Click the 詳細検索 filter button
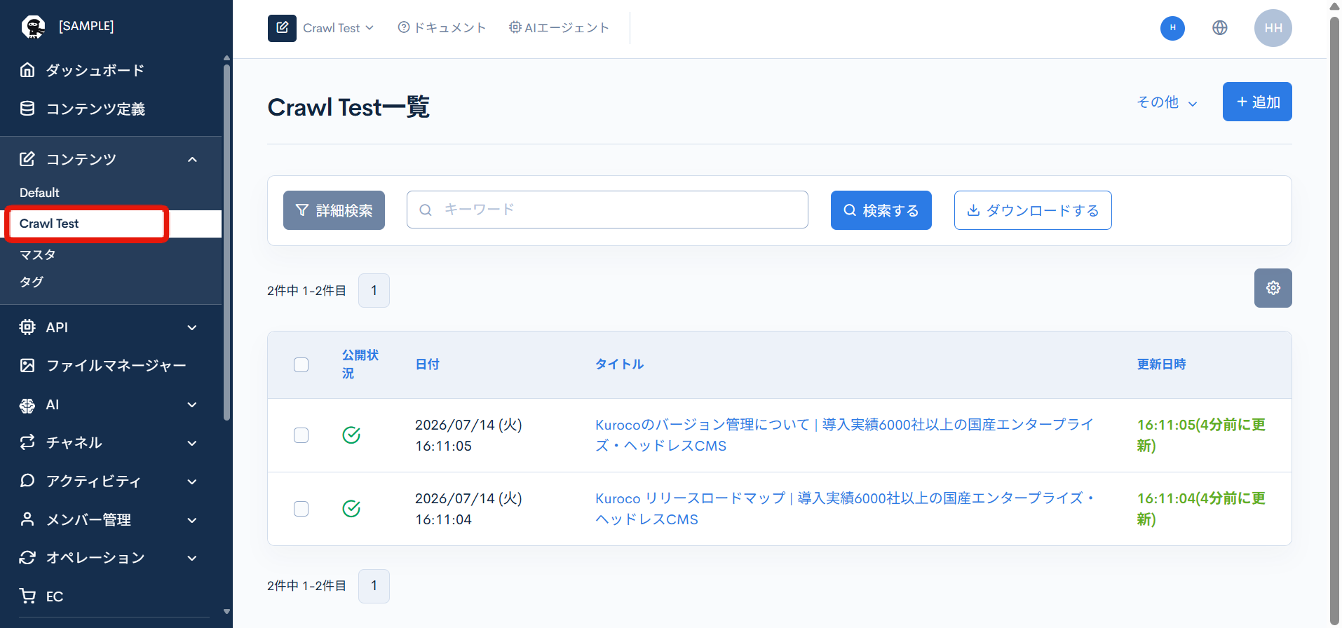The height and width of the screenshot is (628, 1342). coord(334,210)
